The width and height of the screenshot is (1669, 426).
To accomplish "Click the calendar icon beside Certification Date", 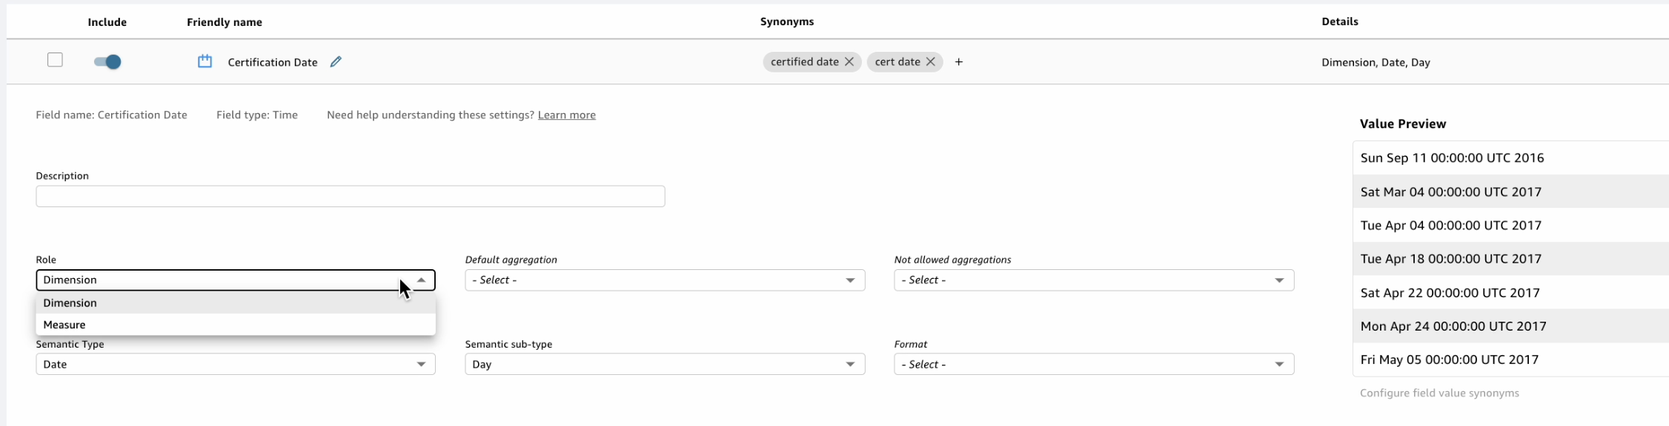I will [x=205, y=61].
